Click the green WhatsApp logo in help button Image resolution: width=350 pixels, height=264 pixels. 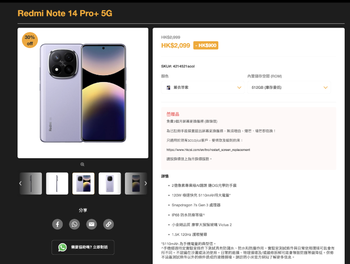pyautogui.click(x=63, y=247)
